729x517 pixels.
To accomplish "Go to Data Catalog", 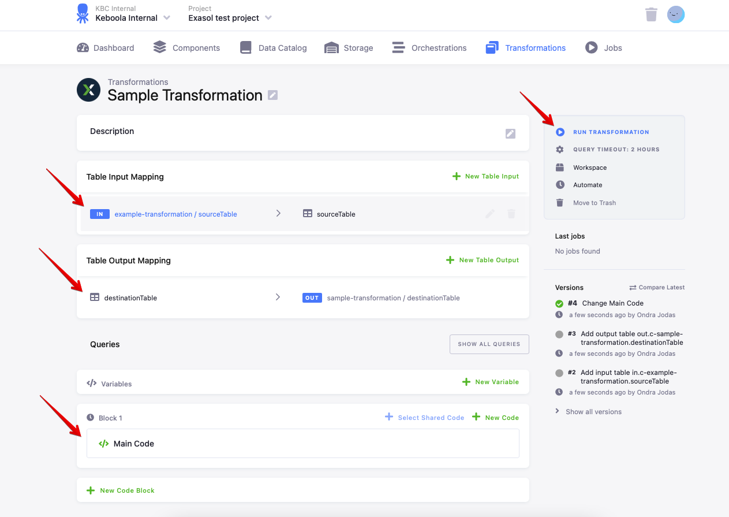I will [274, 48].
